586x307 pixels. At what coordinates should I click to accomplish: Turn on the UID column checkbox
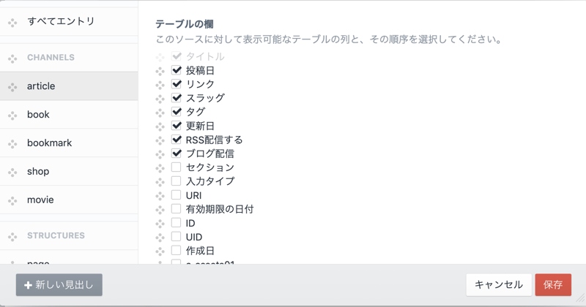pyautogui.click(x=177, y=237)
